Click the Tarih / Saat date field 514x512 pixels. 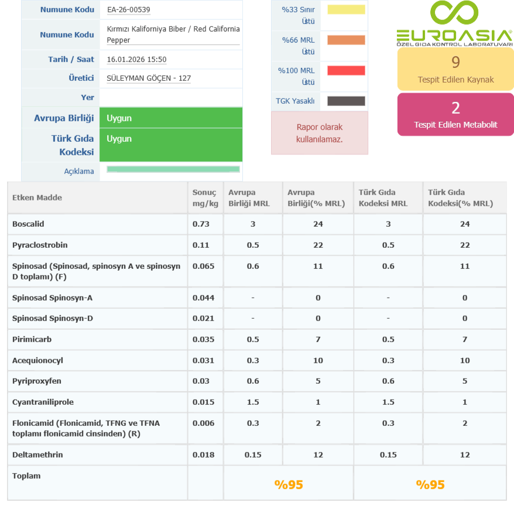137,60
